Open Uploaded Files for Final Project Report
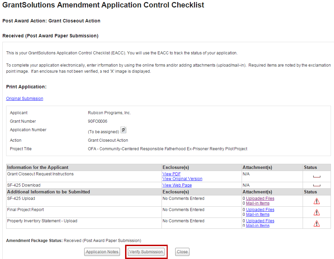This screenshot has width=334, height=259. click(x=260, y=210)
